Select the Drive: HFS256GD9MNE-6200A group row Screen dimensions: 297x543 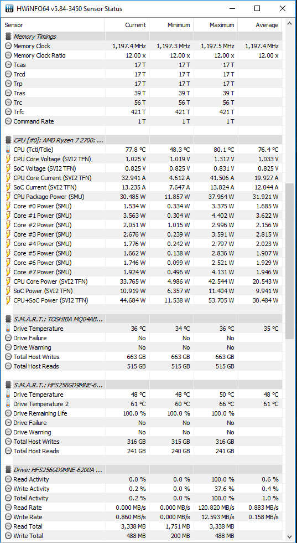142,470
